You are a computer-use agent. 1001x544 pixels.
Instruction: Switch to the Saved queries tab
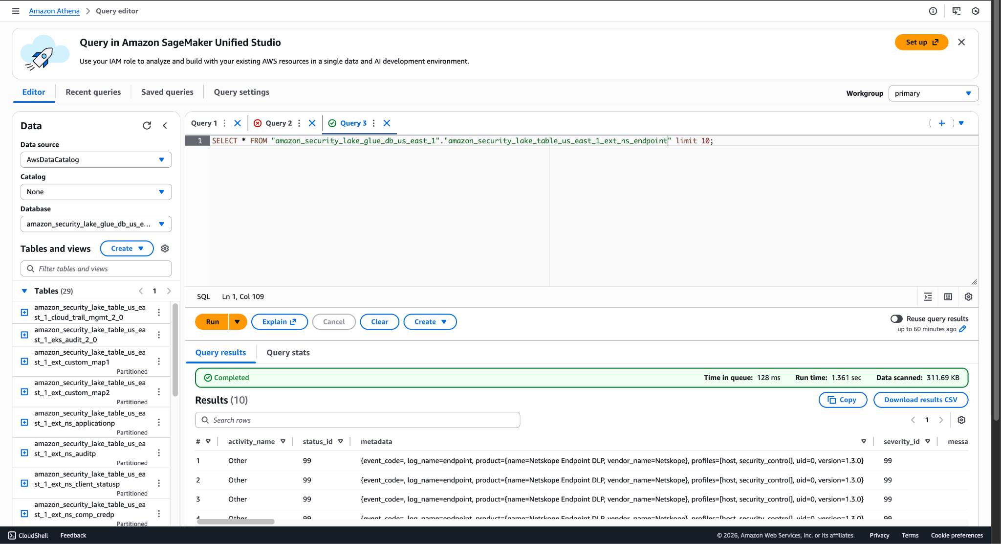point(167,92)
